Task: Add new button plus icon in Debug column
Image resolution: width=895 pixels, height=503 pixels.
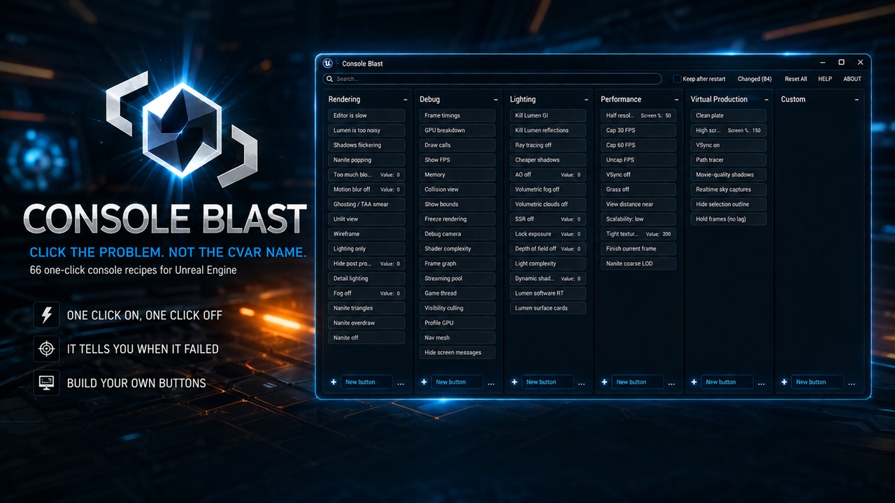Action: (424, 382)
